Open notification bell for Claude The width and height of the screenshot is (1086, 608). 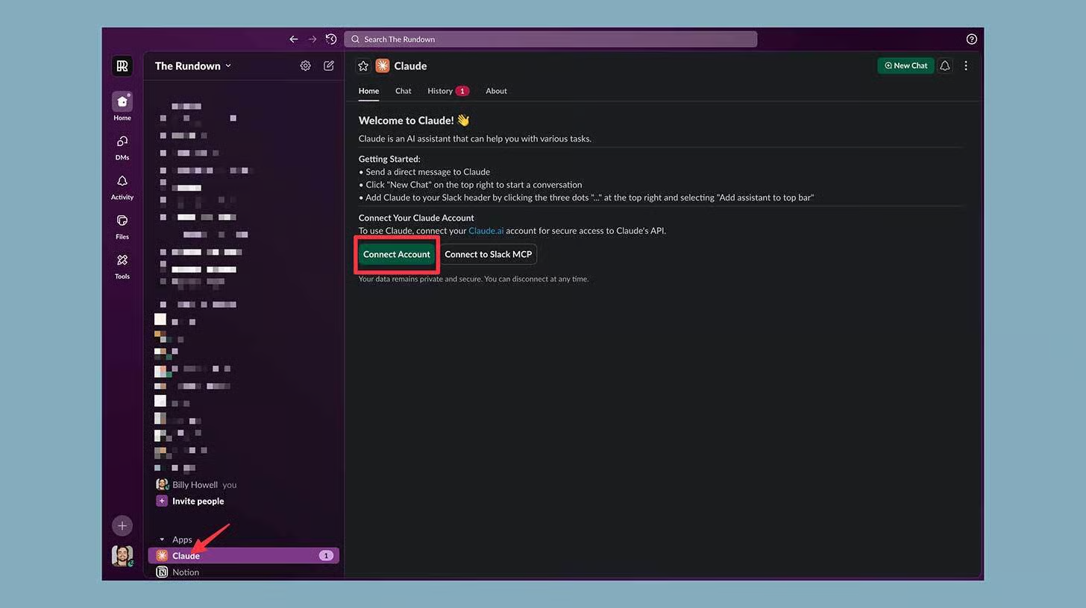[x=945, y=66]
